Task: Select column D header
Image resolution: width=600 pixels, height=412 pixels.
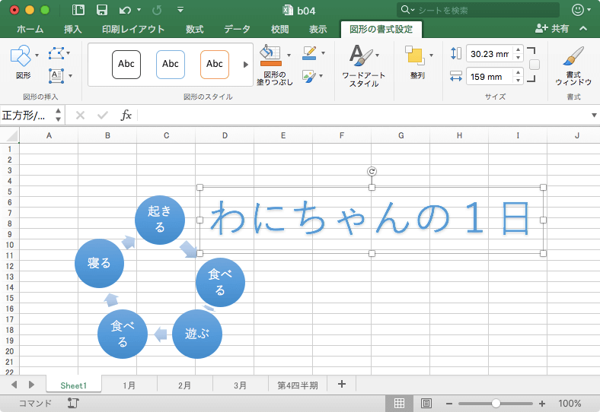Action: (225, 135)
